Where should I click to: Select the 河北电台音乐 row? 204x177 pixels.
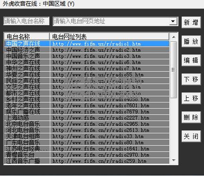pyautogui.click(x=87, y=130)
